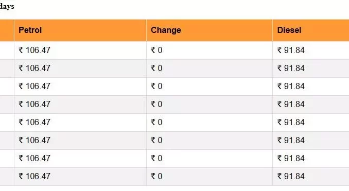Select fifth row petrol price cell

tap(80, 123)
